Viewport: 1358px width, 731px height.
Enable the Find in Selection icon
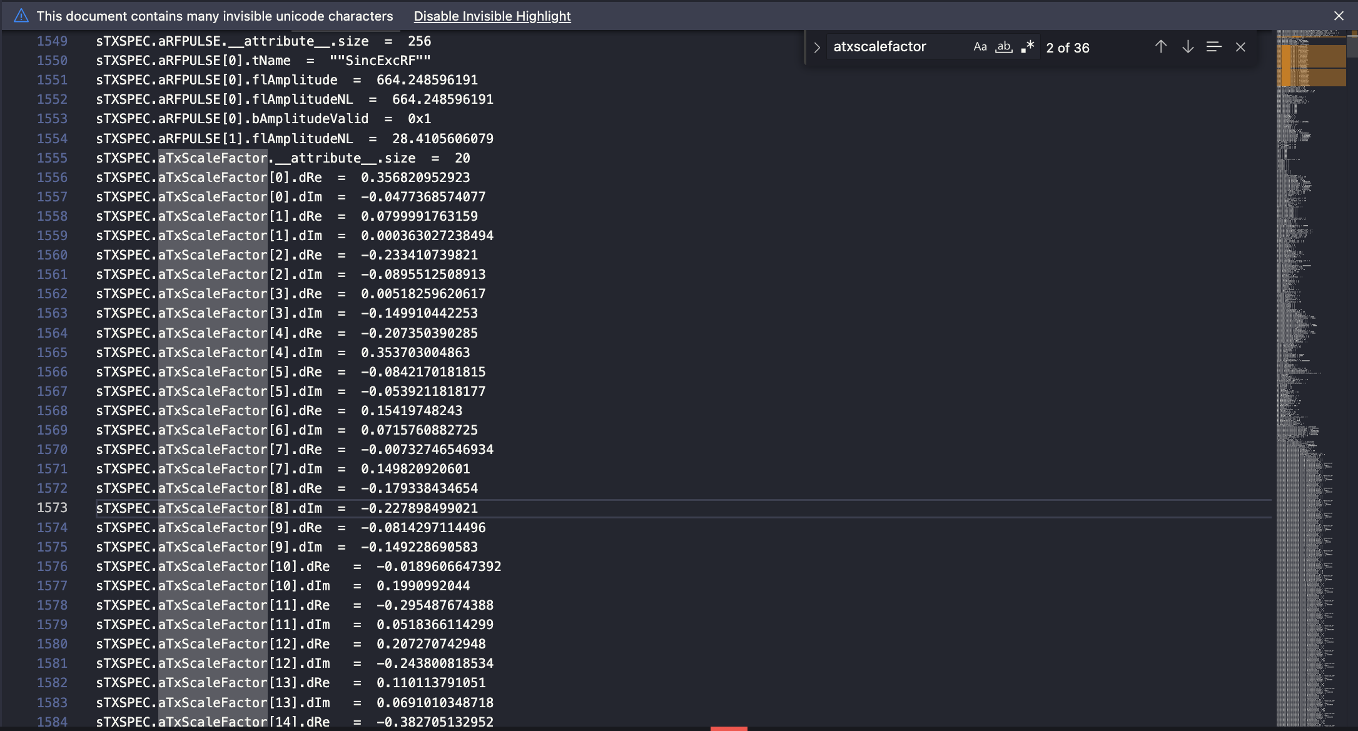coord(1214,46)
